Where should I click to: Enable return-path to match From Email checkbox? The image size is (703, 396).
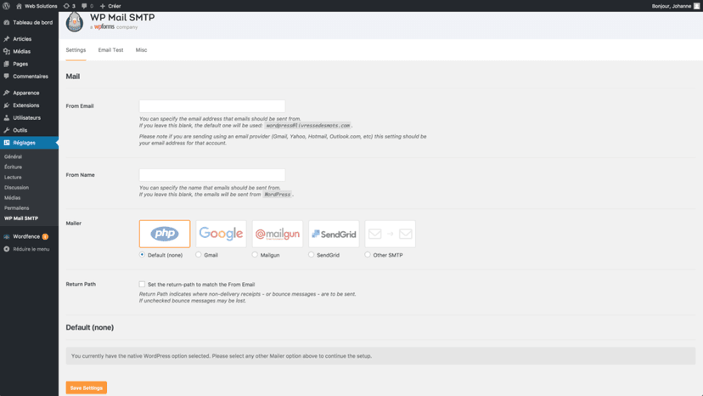(142, 284)
